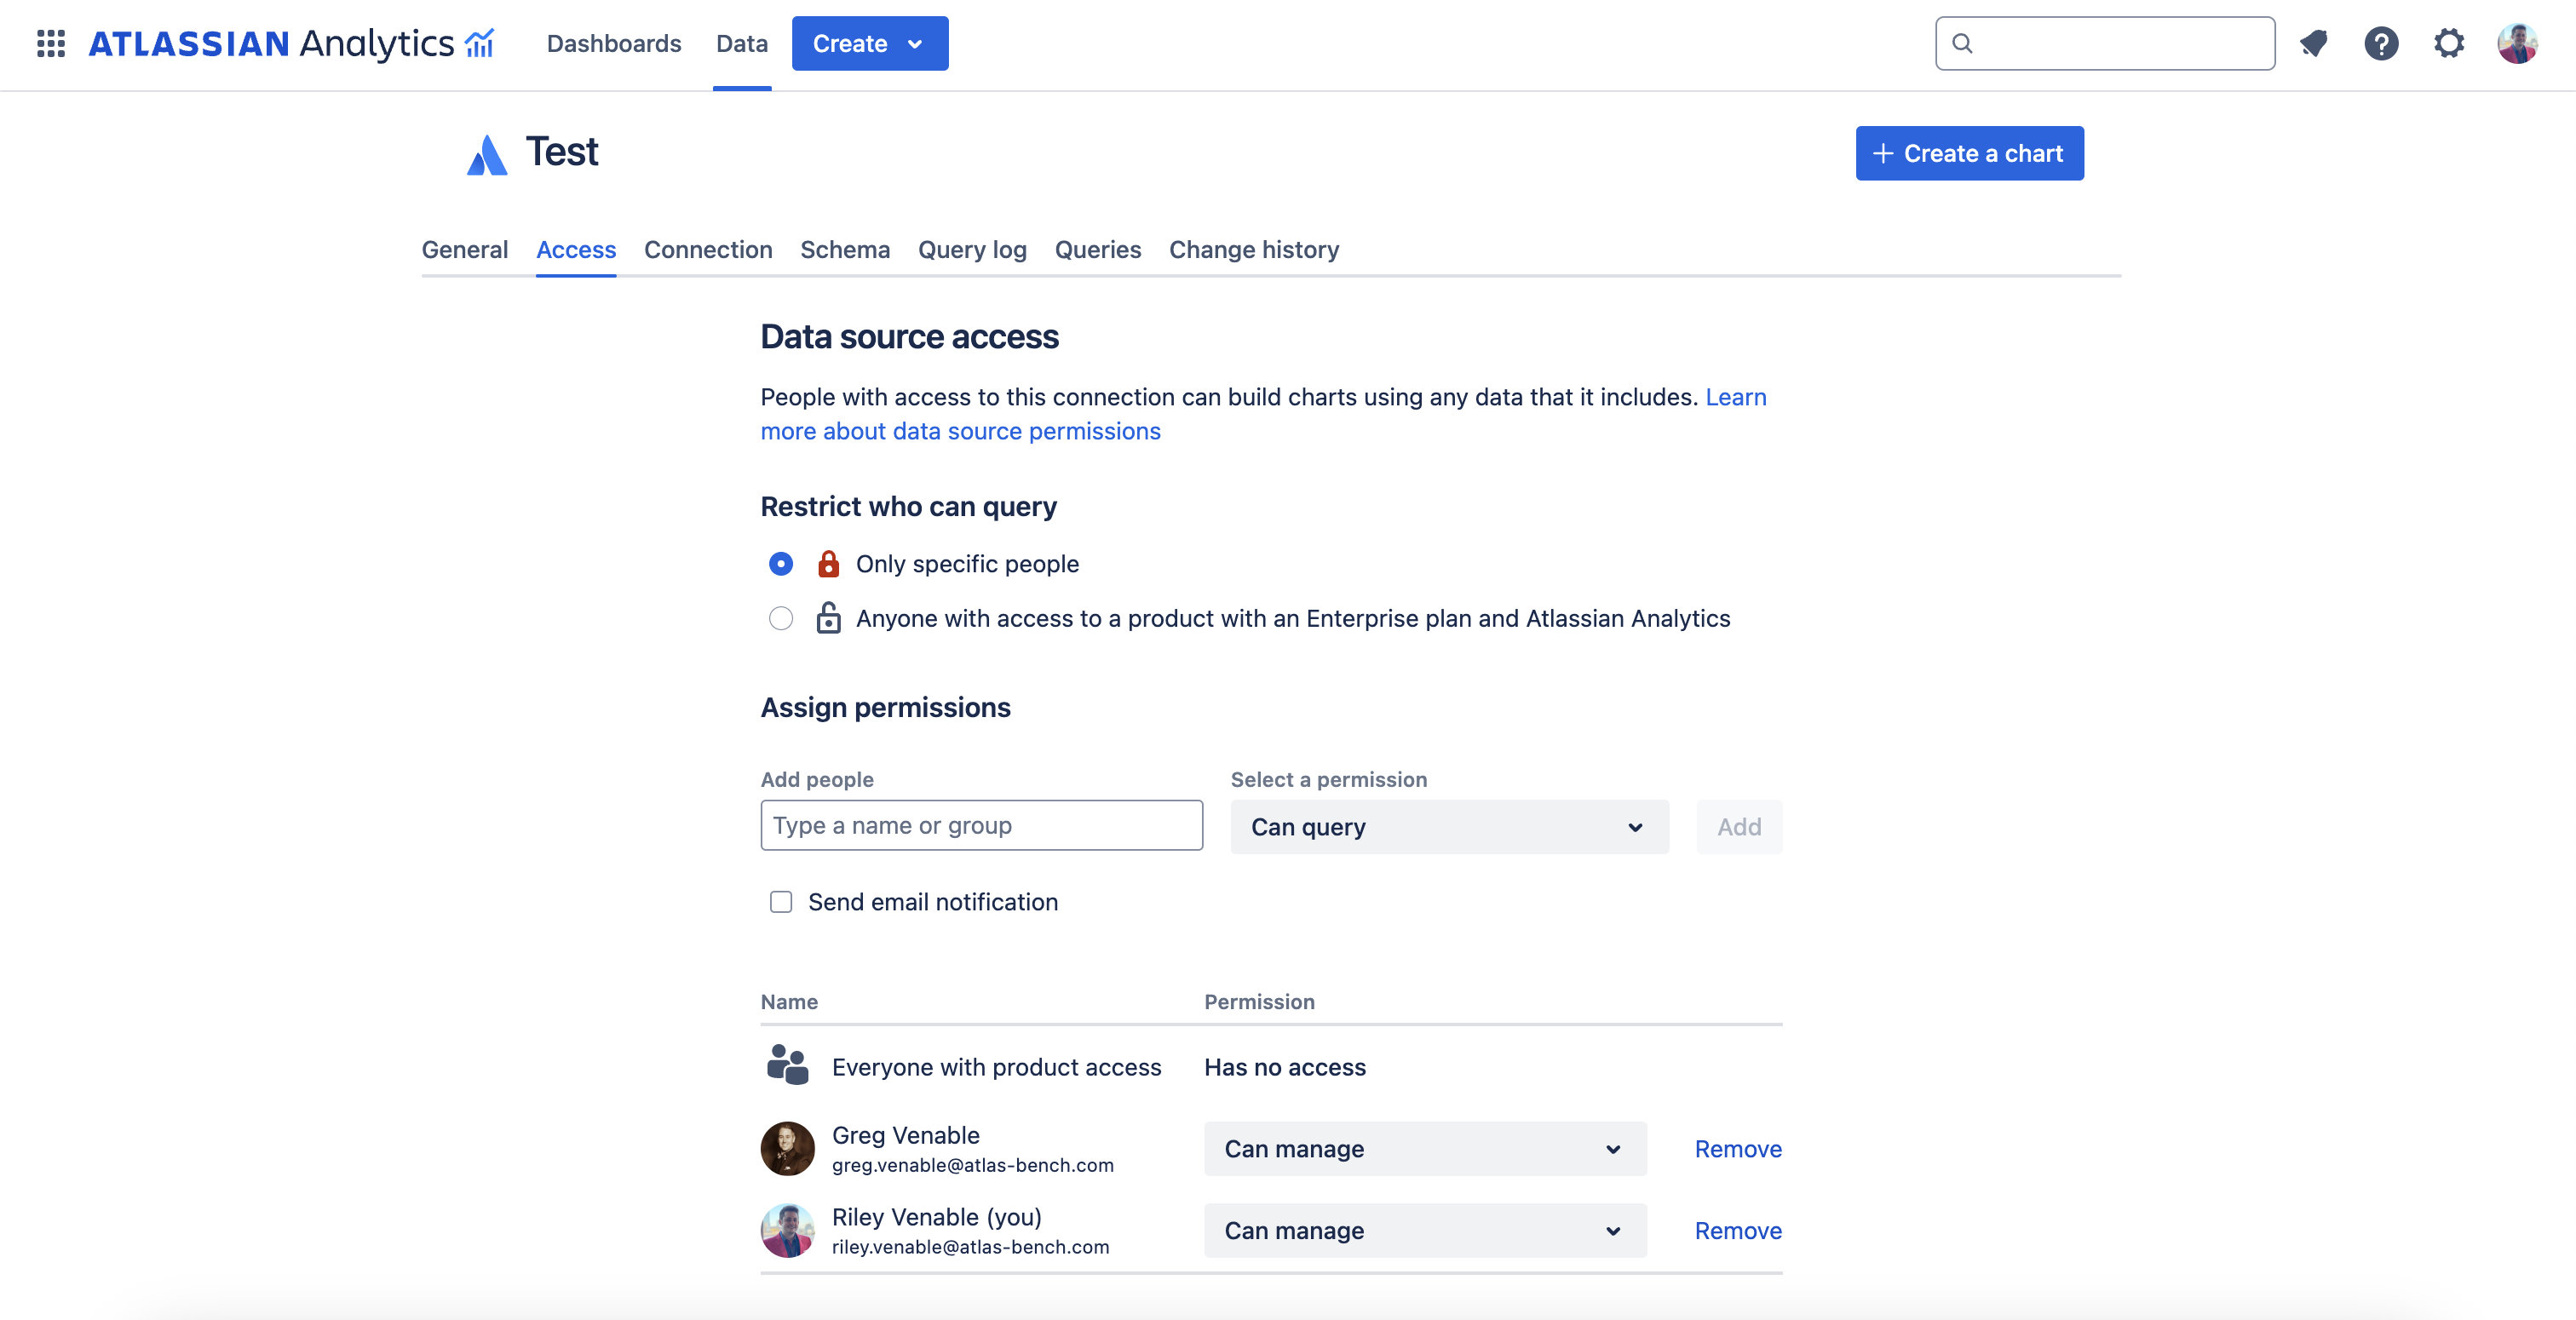Click the Add permission button

(x=1739, y=826)
